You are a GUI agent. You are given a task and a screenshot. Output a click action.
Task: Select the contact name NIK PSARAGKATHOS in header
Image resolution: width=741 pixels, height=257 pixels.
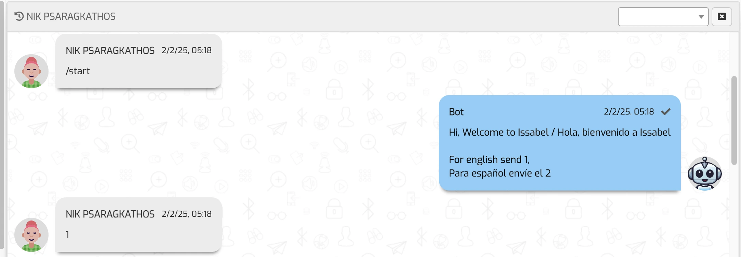pyautogui.click(x=70, y=16)
